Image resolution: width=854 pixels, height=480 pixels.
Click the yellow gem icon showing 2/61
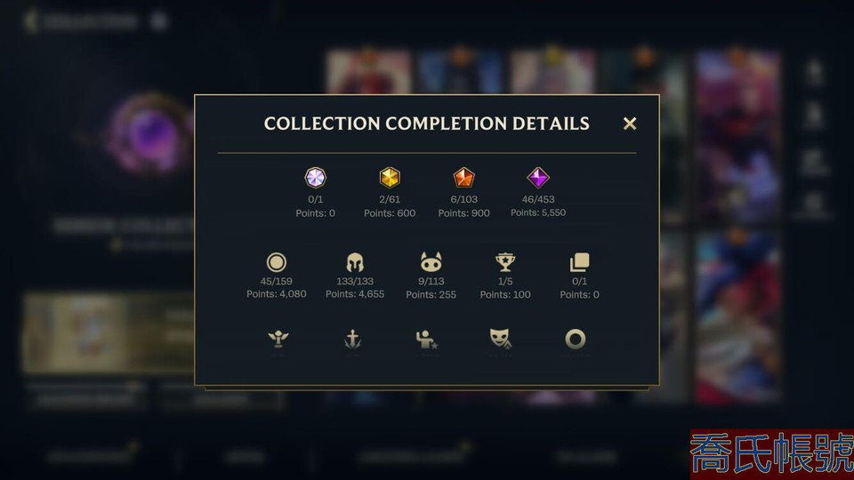pos(390,178)
